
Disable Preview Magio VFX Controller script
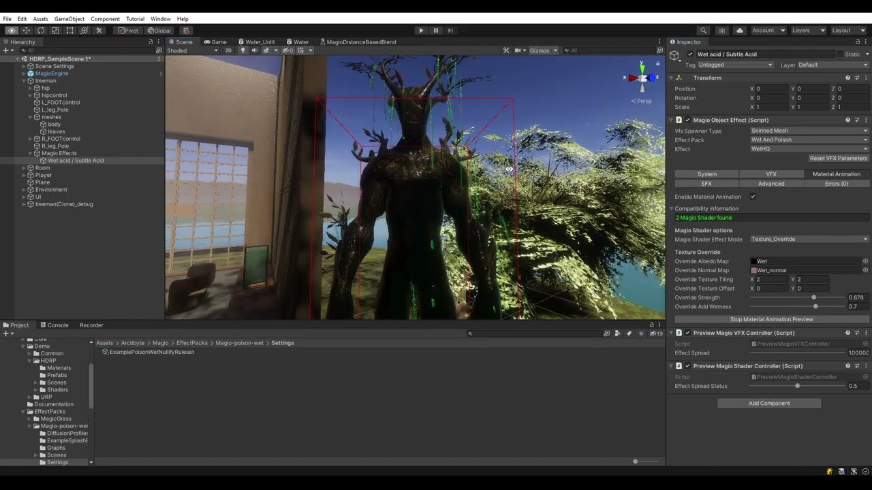coord(688,333)
